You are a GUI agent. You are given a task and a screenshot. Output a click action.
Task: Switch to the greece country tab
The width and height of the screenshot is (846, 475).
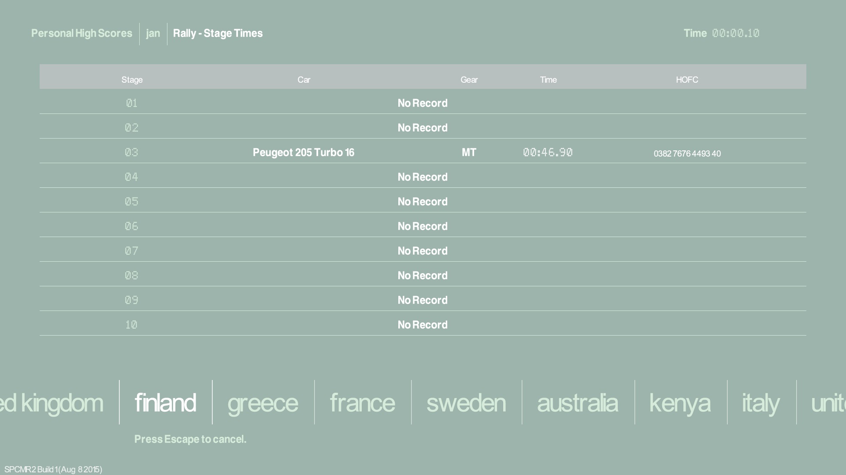pyautogui.click(x=263, y=403)
